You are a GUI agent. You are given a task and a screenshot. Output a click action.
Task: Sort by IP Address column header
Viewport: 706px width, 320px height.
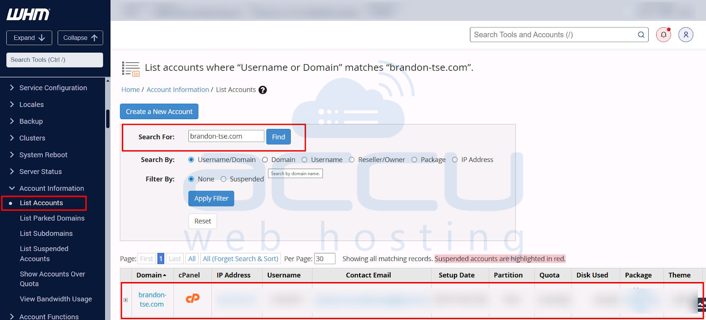pos(233,275)
